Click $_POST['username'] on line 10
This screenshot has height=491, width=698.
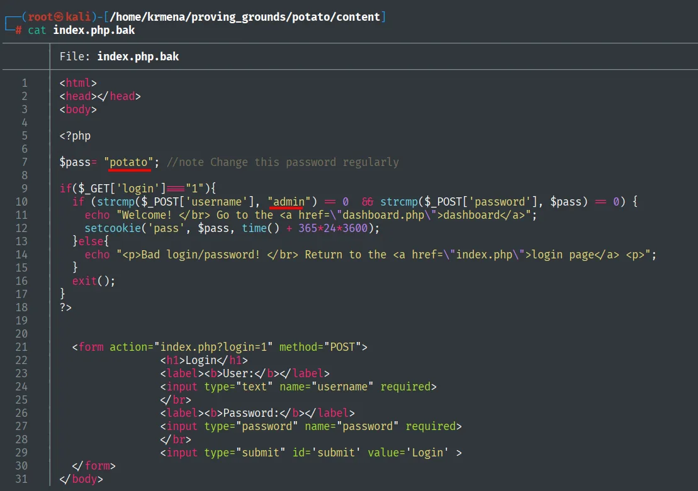[x=197, y=201]
